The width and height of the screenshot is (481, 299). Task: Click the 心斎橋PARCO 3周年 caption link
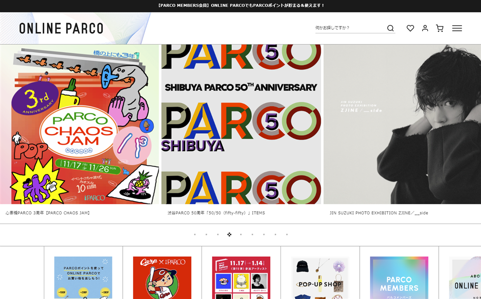tap(48, 213)
